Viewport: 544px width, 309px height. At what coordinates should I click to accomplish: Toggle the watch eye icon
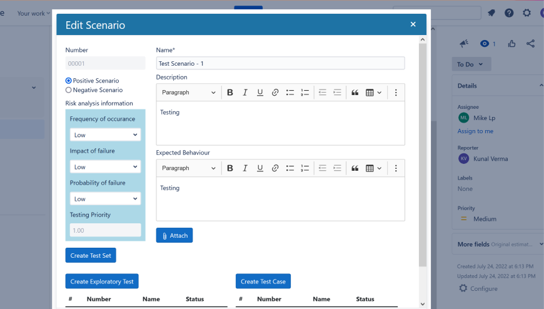[x=484, y=44]
